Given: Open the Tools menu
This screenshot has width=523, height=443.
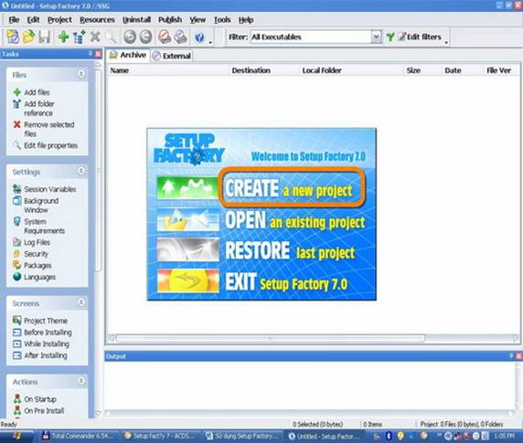Looking at the screenshot, I should point(222,20).
